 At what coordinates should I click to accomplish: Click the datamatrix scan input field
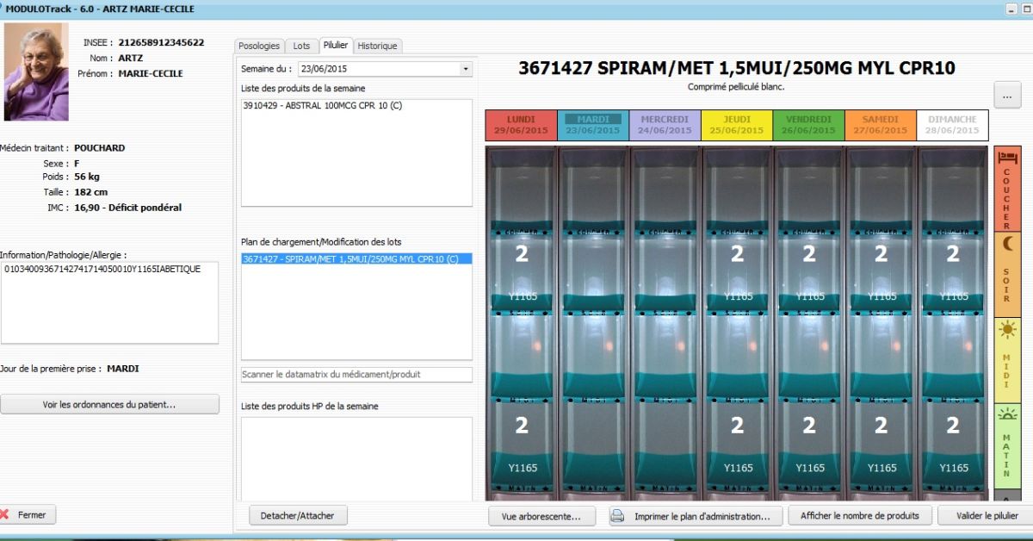click(356, 375)
